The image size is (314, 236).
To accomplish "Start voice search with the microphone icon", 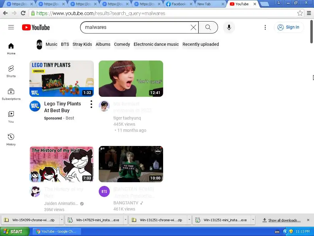I will [229, 27].
